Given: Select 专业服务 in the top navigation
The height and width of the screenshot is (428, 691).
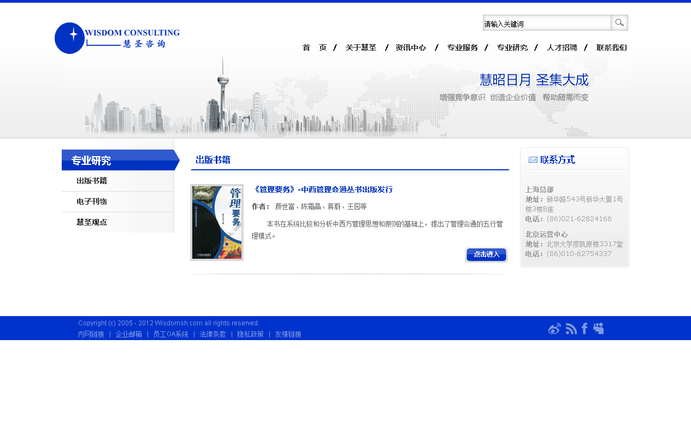Looking at the screenshot, I should [x=462, y=48].
